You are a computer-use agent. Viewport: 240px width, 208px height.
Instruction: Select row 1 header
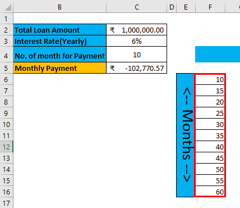click(6, 19)
